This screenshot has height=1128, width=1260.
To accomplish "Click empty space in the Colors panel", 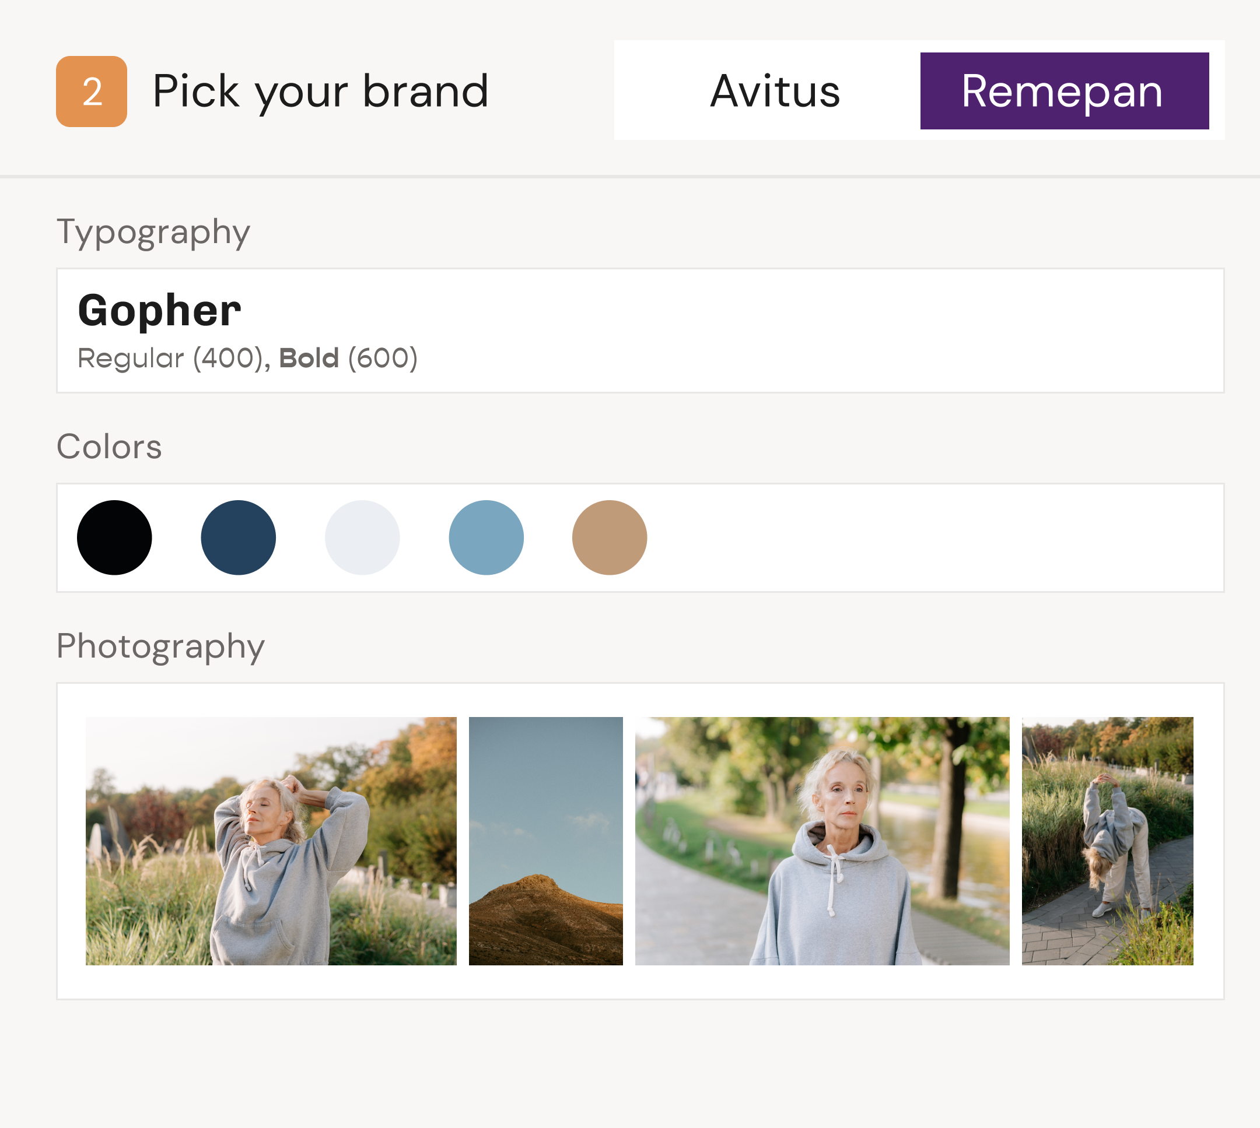I will 930,537.
